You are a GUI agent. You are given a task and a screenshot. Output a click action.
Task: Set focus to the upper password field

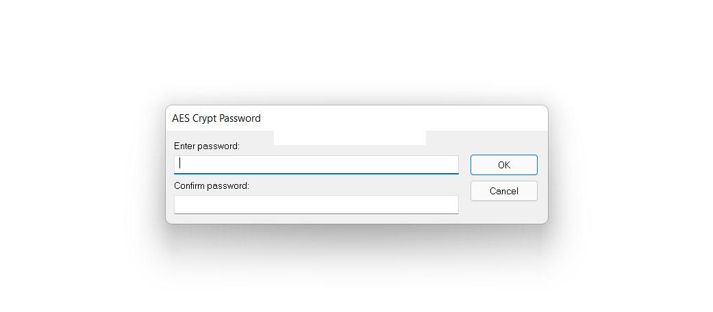316,164
